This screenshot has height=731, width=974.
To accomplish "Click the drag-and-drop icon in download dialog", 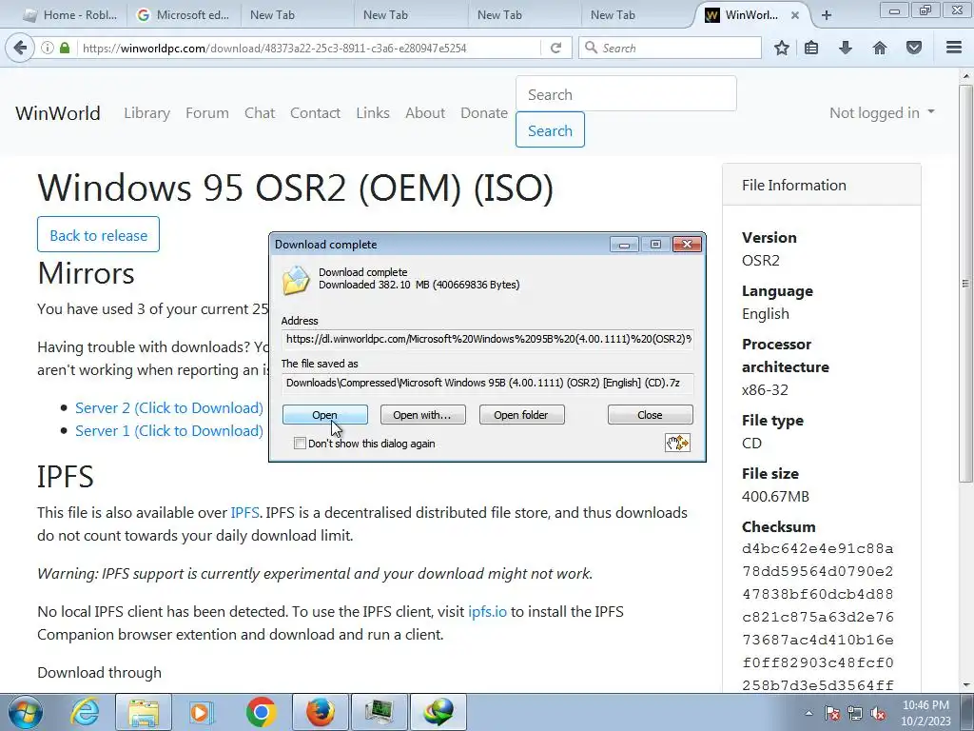I will (677, 443).
